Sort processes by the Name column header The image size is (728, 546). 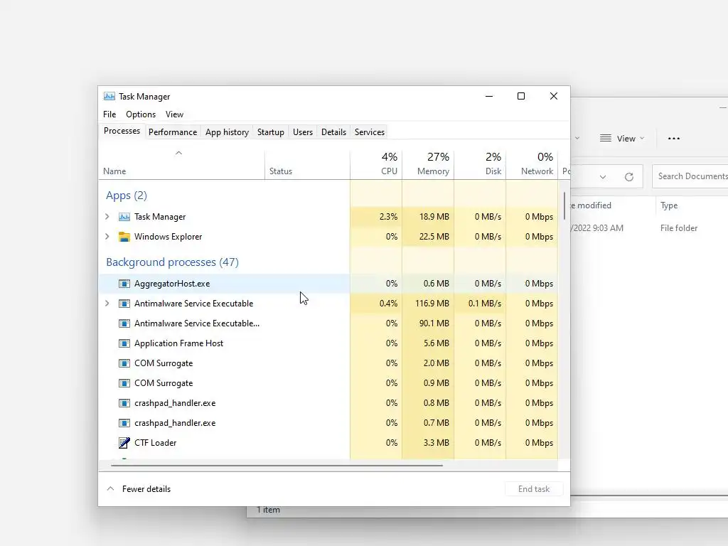[x=182, y=165]
